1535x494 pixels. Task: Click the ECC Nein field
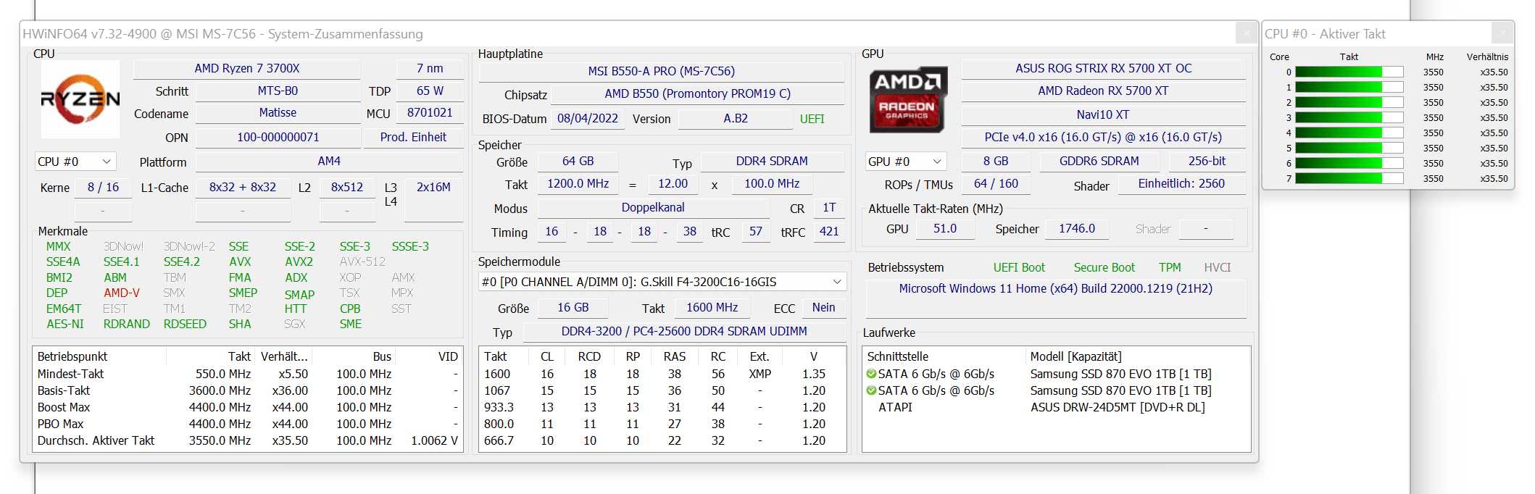click(x=823, y=308)
